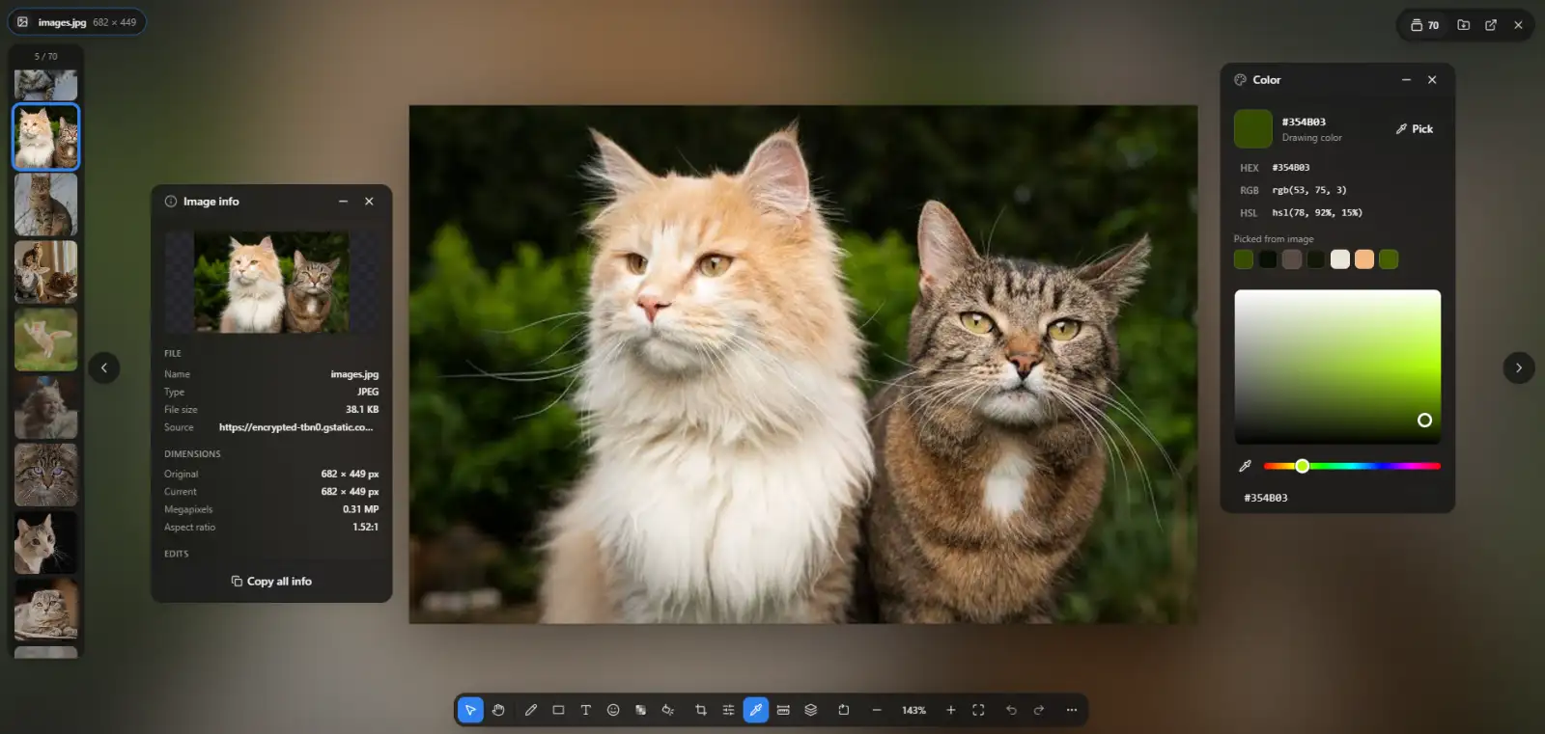The width and height of the screenshot is (1545, 734).
Task: Select the pen drawing tool
Action: click(530, 710)
